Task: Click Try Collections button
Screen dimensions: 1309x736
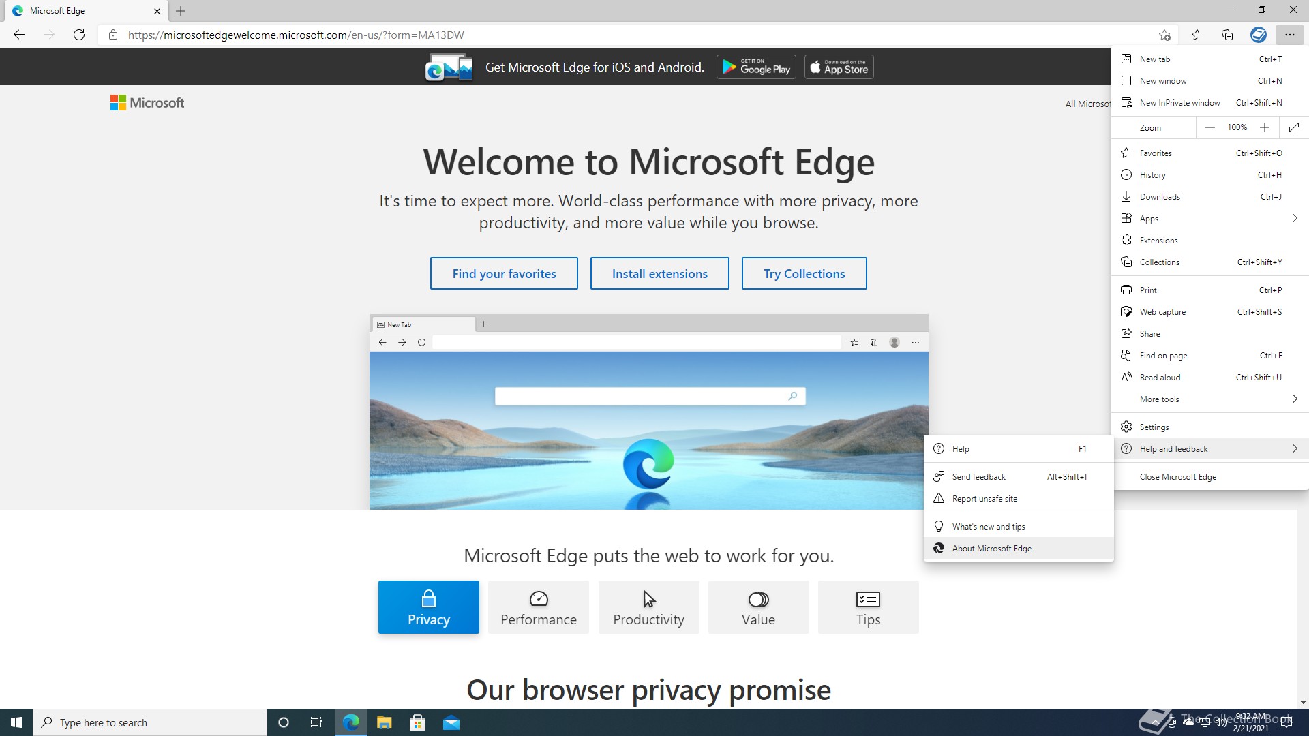Action: tap(804, 273)
